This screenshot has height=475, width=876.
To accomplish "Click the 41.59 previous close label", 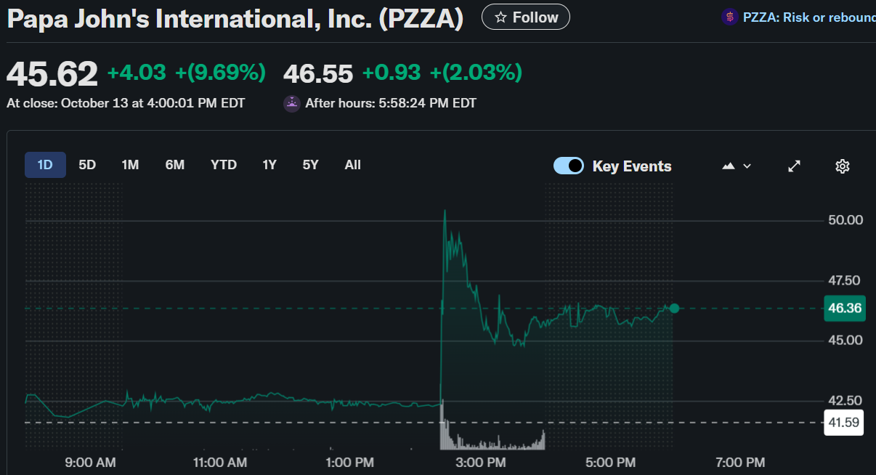I will (x=844, y=422).
